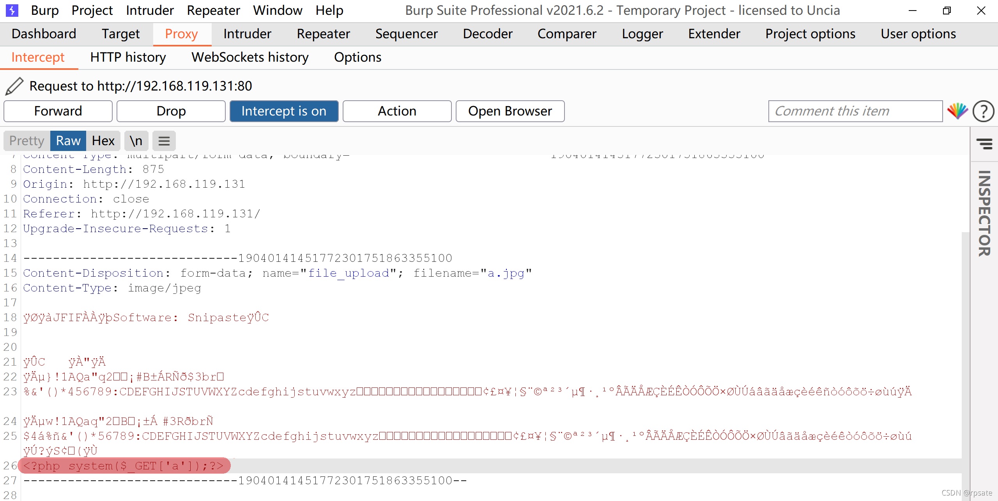Click the Inspector layout icon at top right
998x501 pixels.
pos(984,144)
